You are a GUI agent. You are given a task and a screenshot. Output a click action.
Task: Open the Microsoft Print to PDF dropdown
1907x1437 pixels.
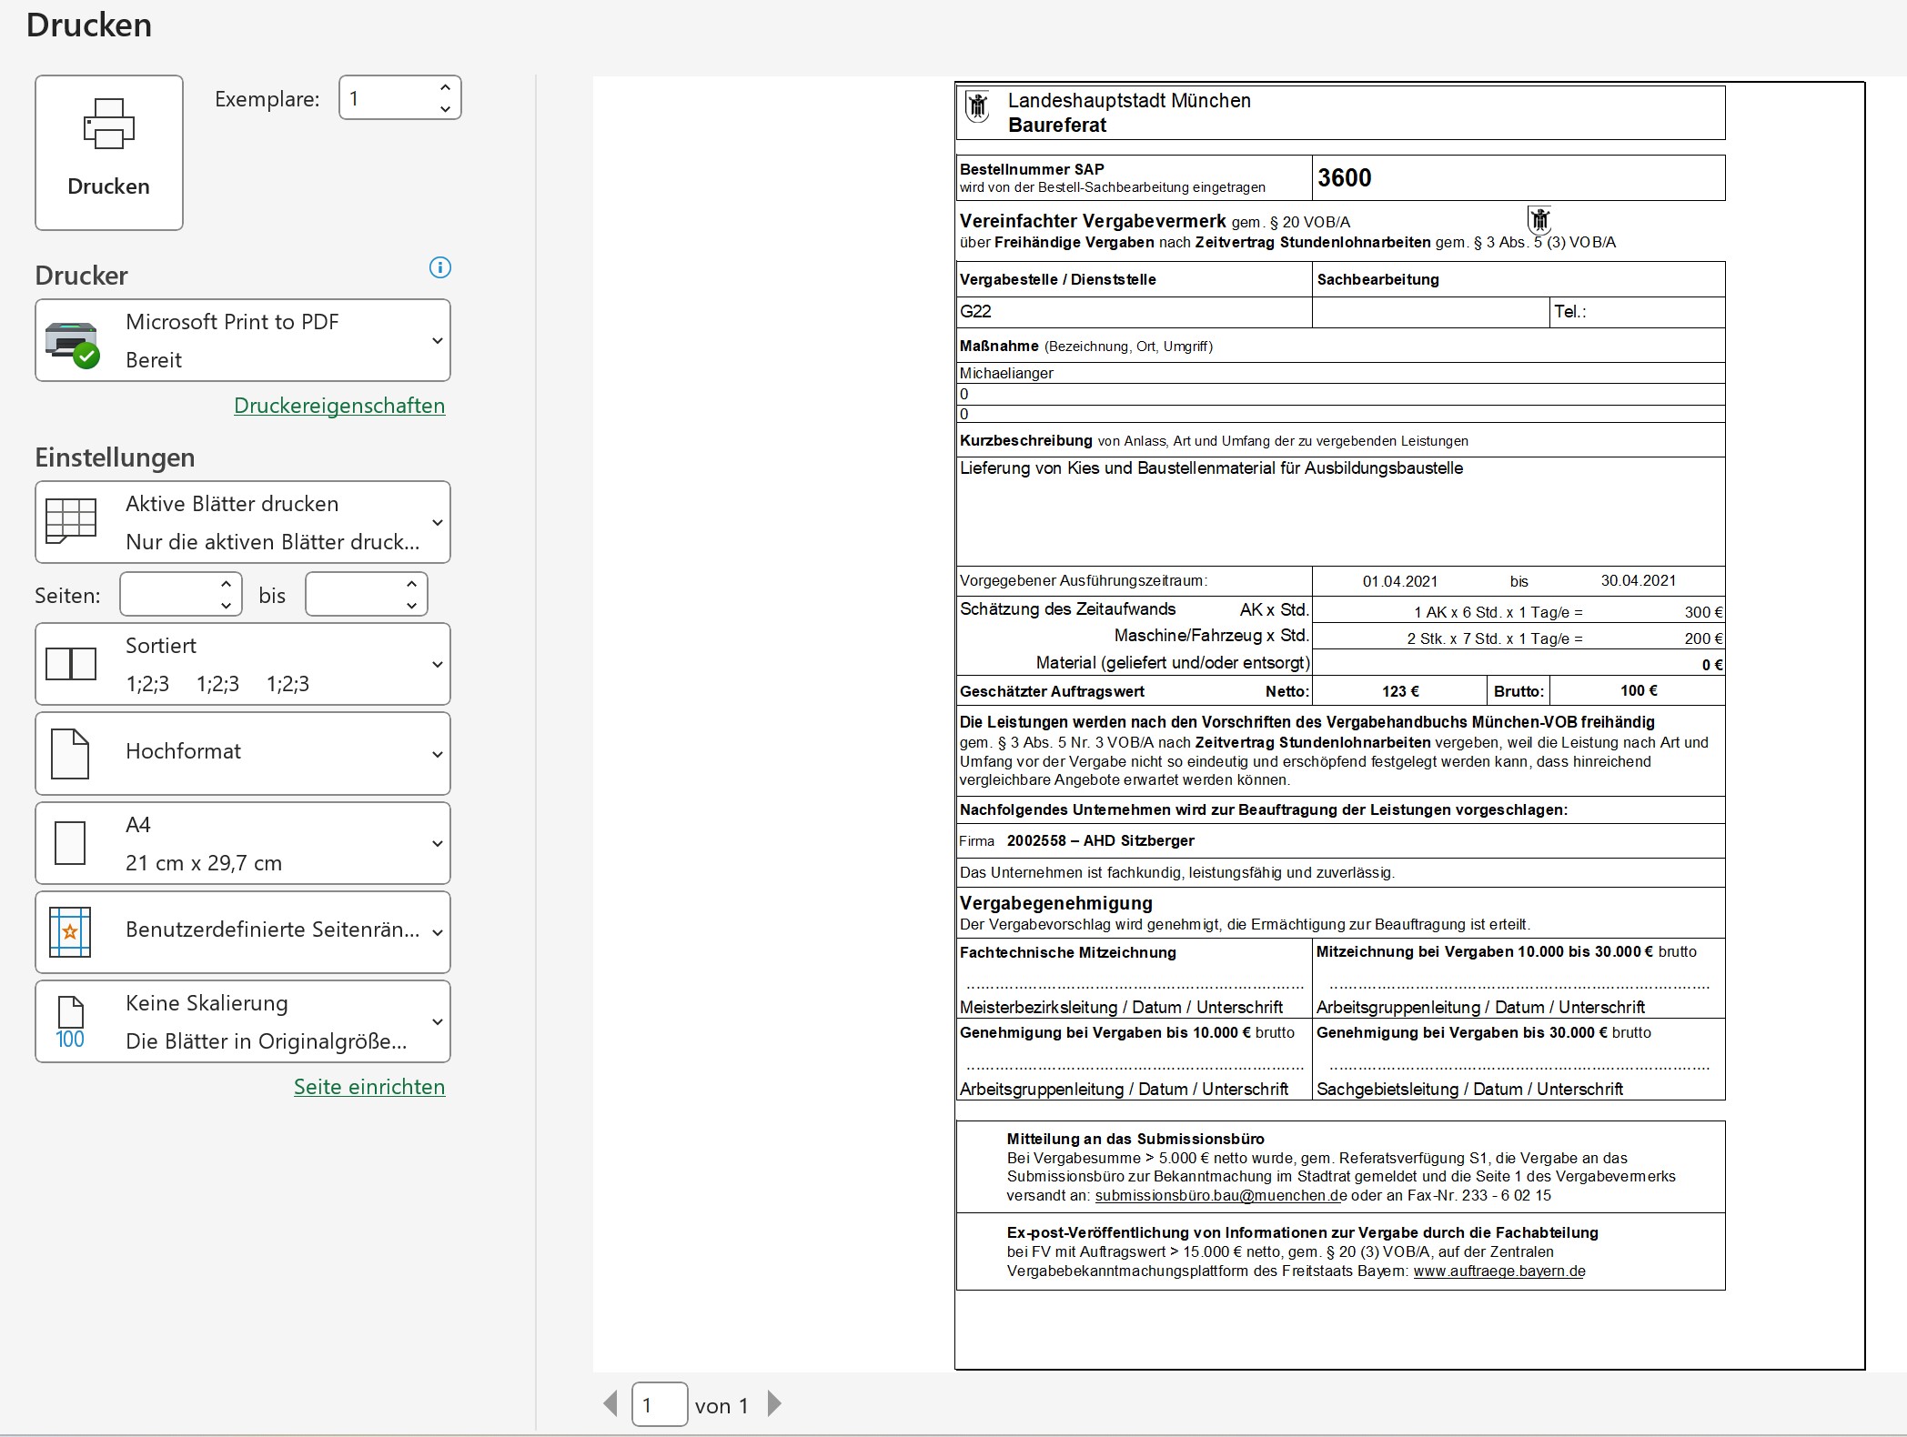[x=243, y=340]
